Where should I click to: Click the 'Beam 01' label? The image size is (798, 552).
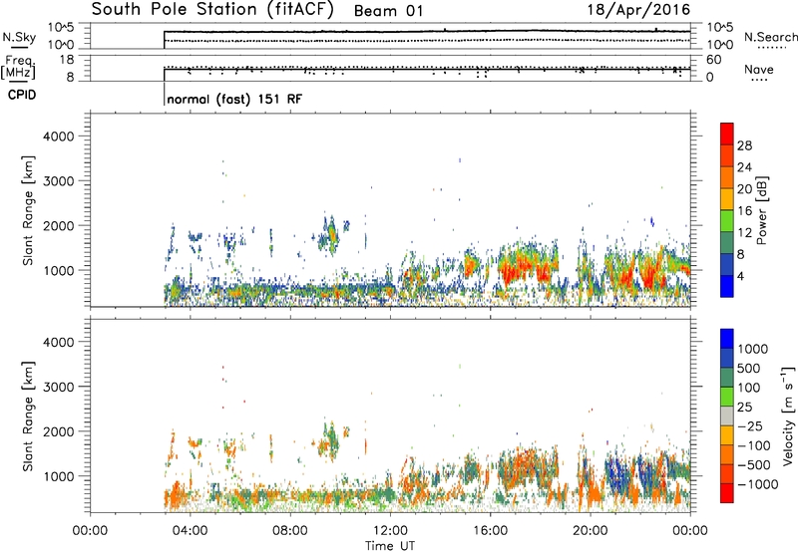click(388, 11)
